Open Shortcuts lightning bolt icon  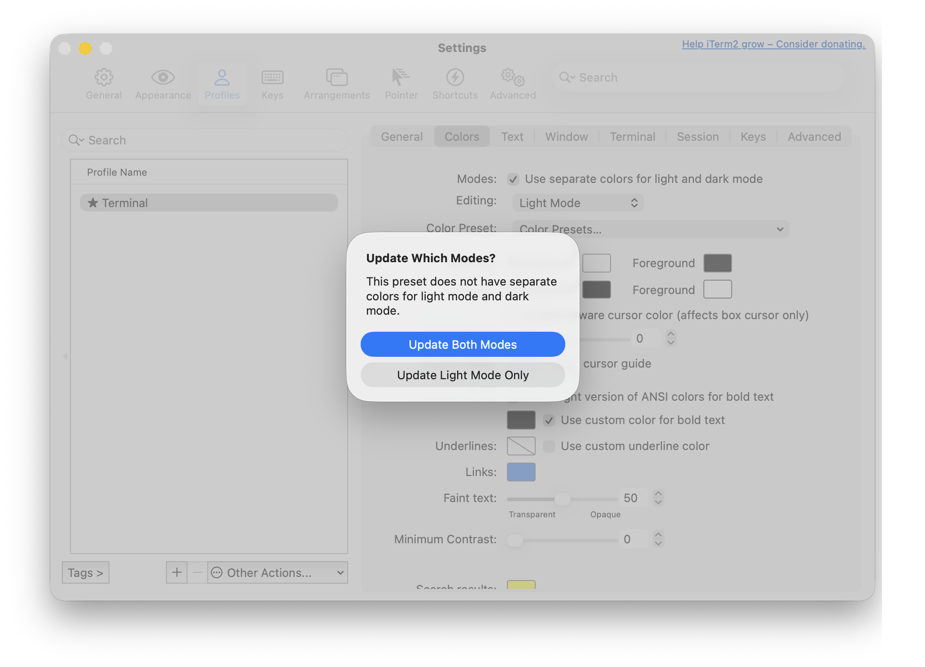pyautogui.click(x=455, y=78)
